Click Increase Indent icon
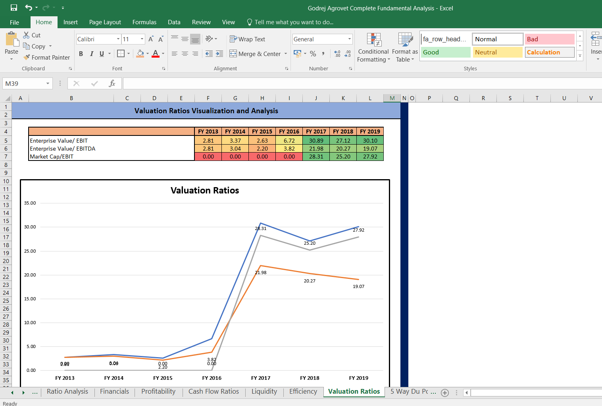This screenshot has height=406, width=602. (219, 54)
